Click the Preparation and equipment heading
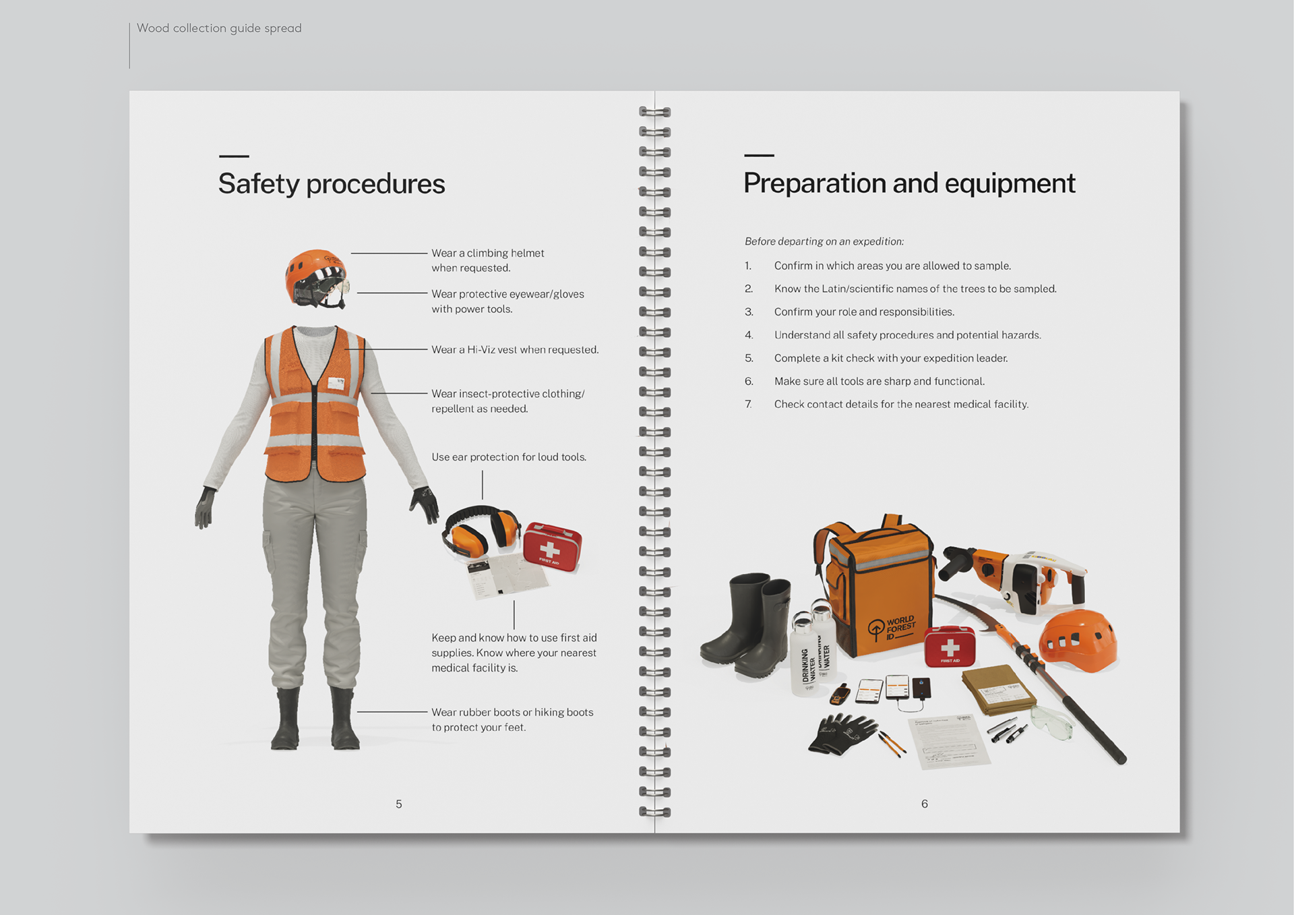Image resolution: width=1294 pixels, height=915 pixels. click(x=908, y=183)
